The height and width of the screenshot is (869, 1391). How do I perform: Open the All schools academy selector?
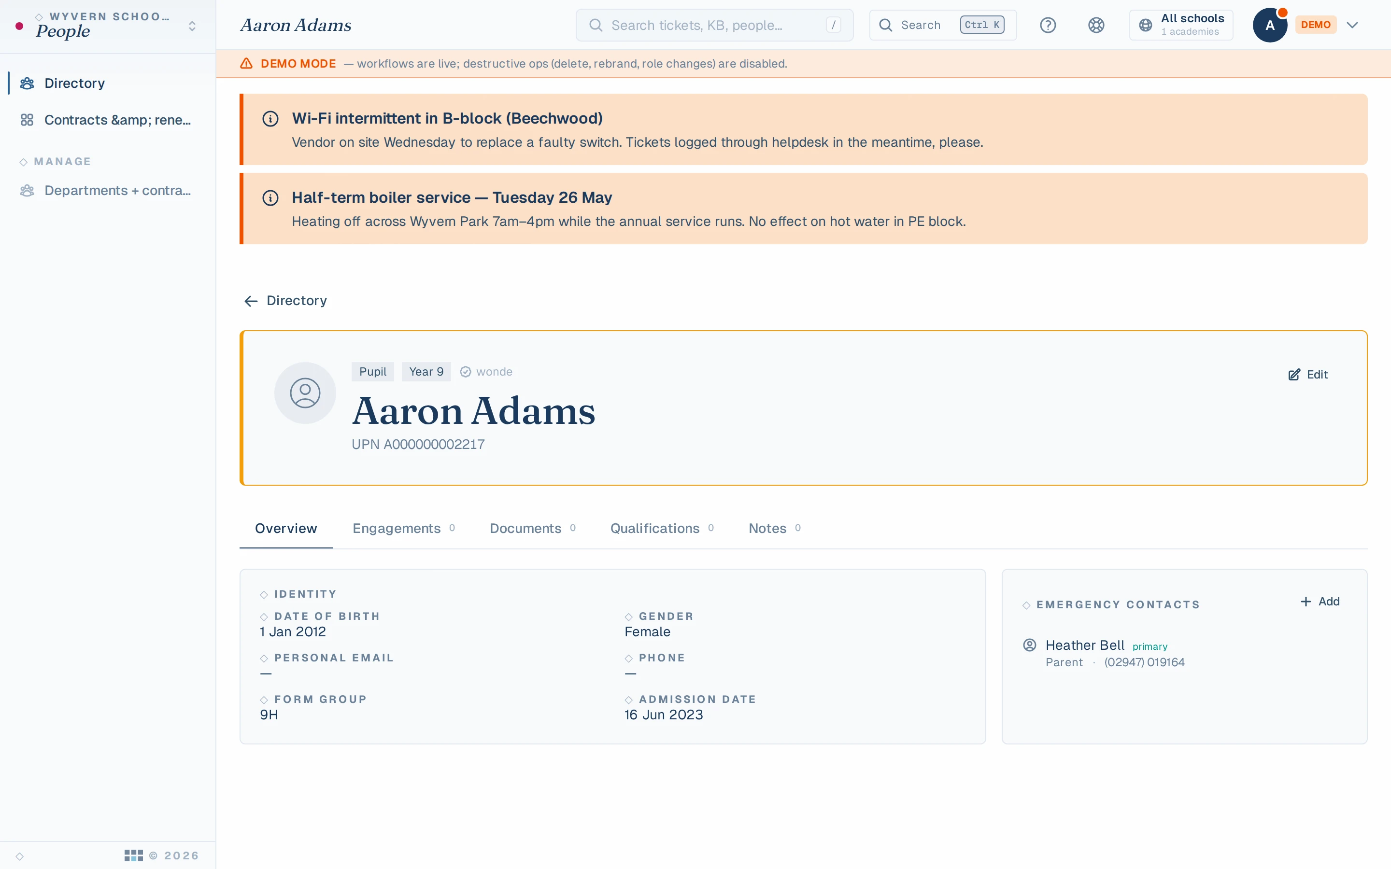[x=1181, y=25]
